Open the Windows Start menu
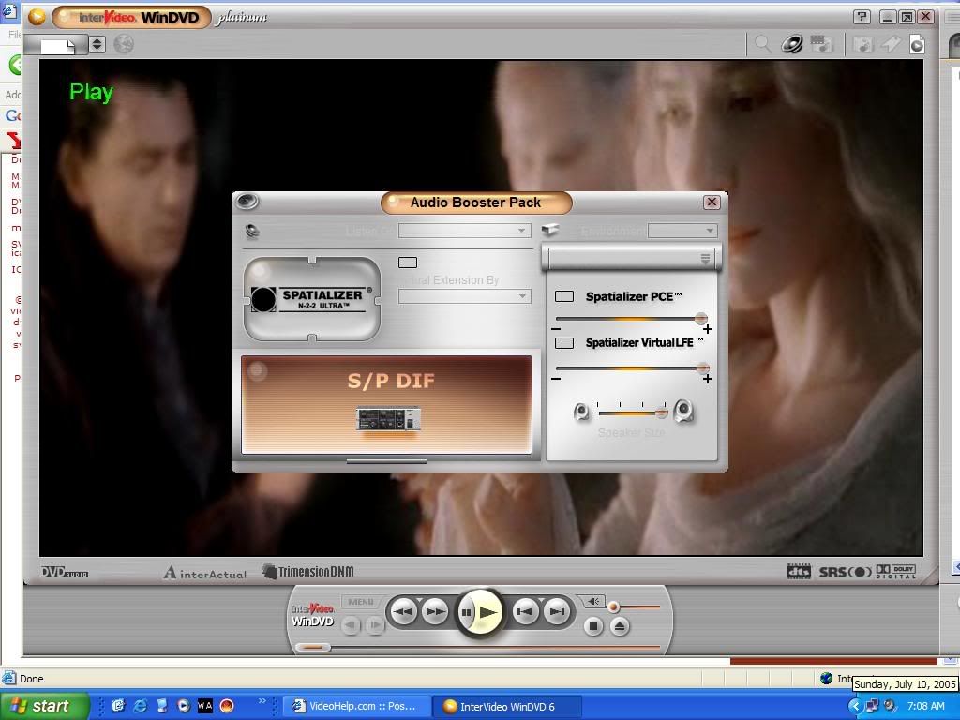This screenshot has height=720, width=960. pos(43,706)
